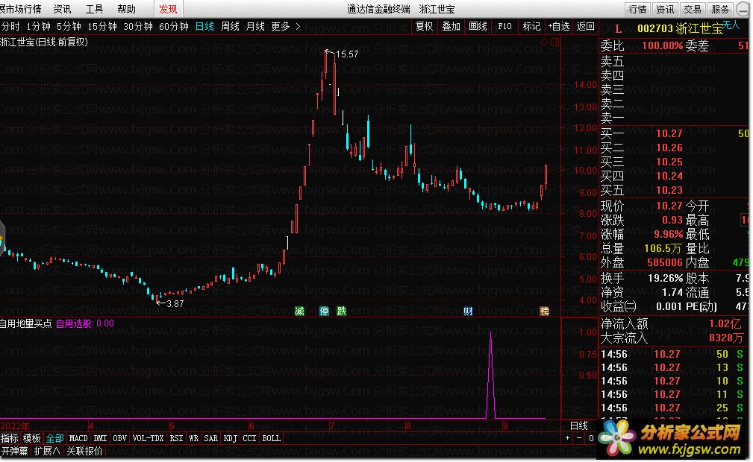753x462 pixels.
Task: Select the DMI indicator tab
Action: tap(100, 438)
